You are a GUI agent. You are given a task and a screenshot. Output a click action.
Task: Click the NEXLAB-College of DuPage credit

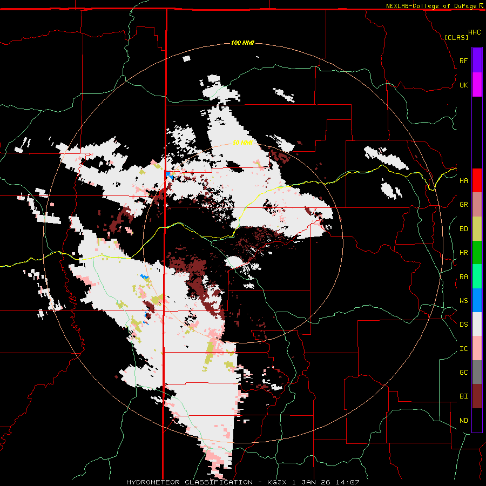pyautogui.click(x=431, y=6)
